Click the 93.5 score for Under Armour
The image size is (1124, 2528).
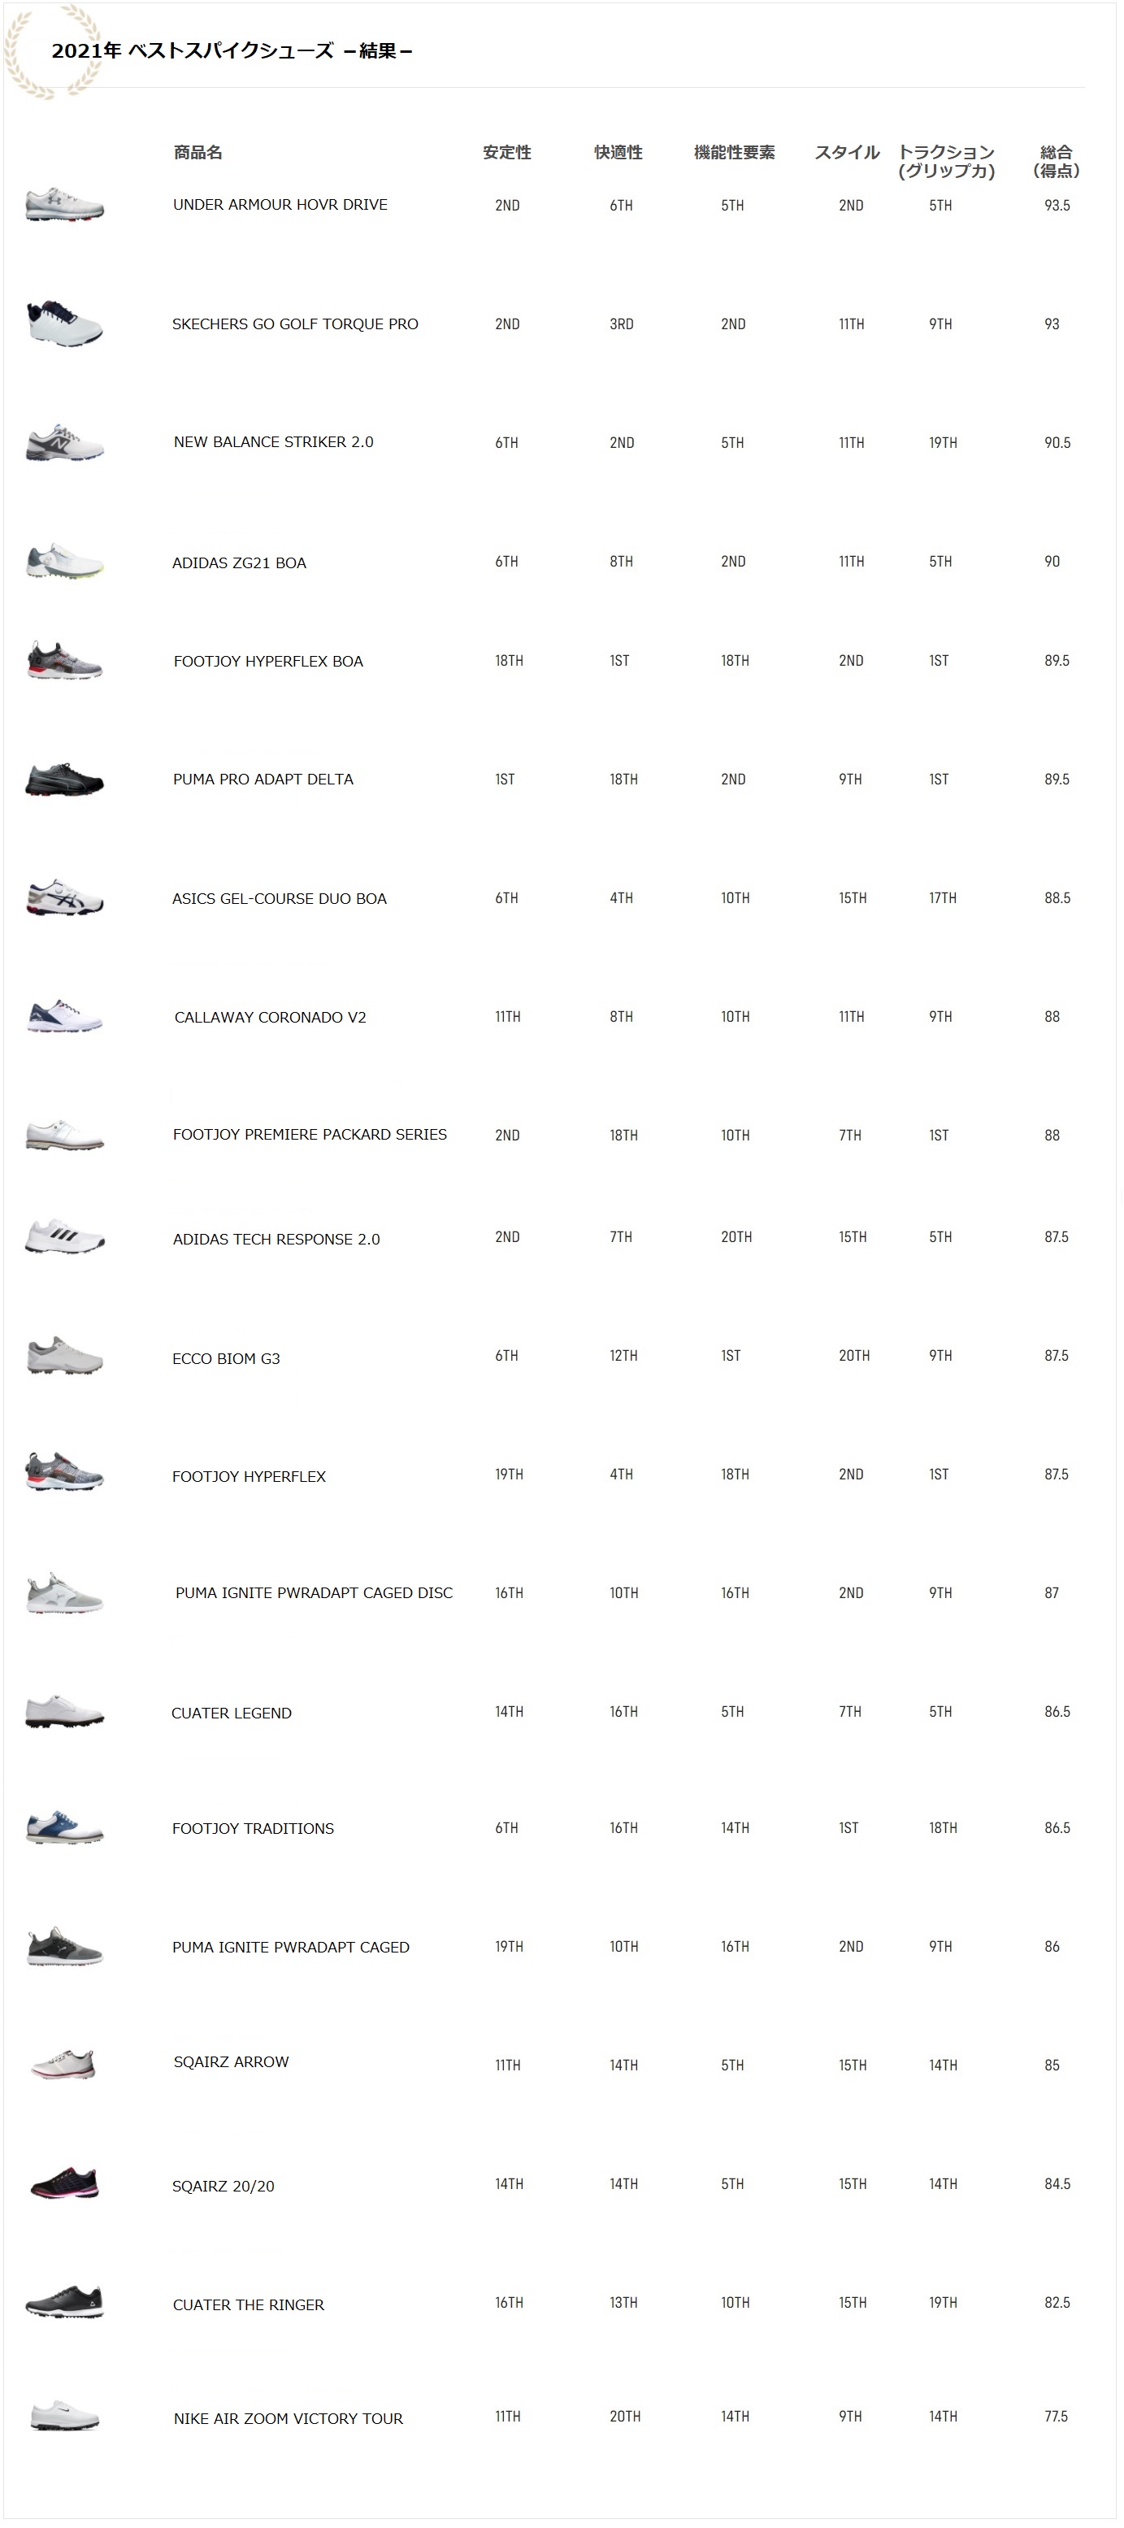coord(1057,205)
